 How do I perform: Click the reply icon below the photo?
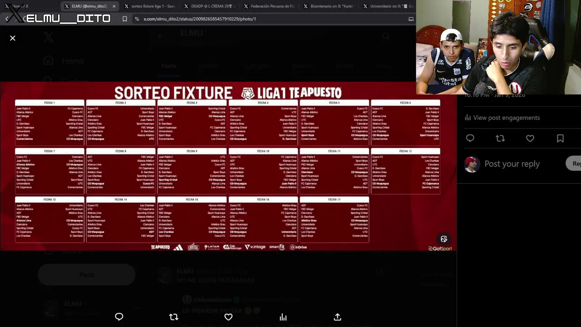click(119, 317)
